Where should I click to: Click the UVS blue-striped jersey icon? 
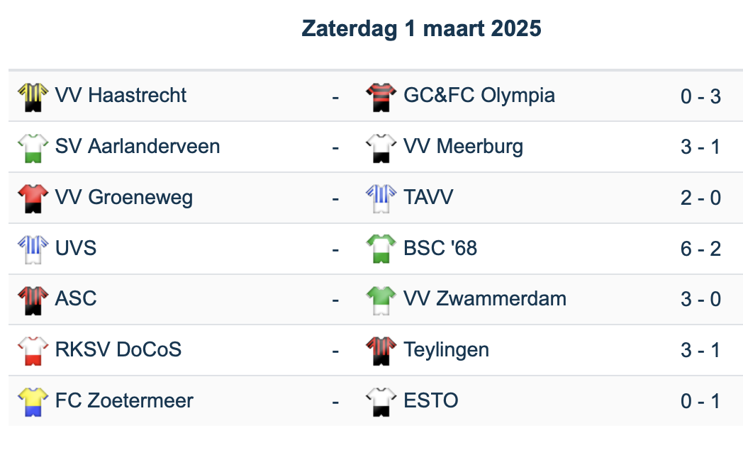[x=33, y=249]
